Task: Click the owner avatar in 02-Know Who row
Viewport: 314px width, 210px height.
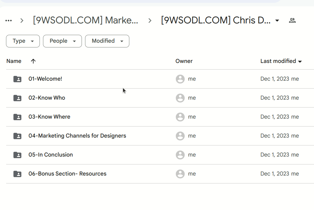Action: click(x=180, y=98)
